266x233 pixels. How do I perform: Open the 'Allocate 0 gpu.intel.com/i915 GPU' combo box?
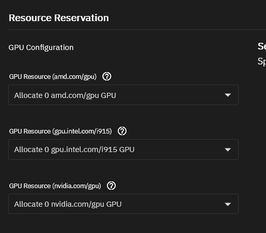pyautogui.click(x=123, y=149)
